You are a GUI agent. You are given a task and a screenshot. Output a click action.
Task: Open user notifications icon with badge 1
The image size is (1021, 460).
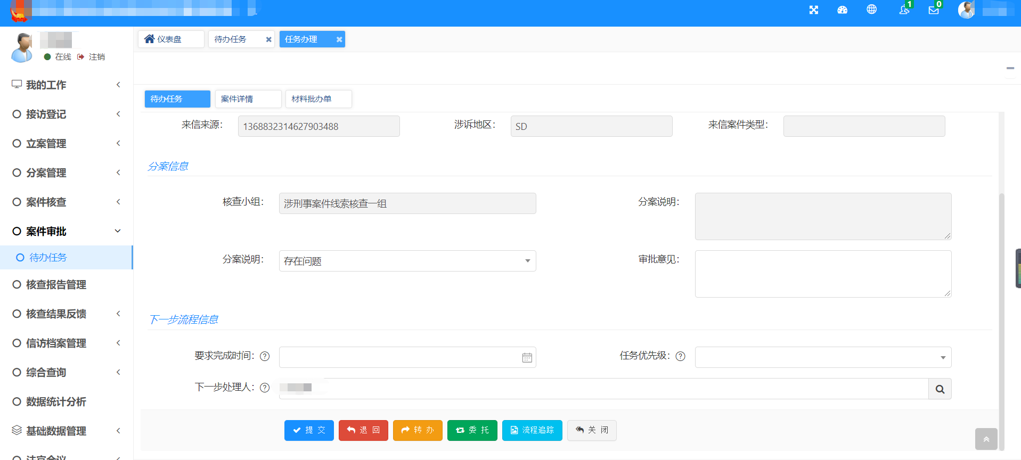coord(904,9)
